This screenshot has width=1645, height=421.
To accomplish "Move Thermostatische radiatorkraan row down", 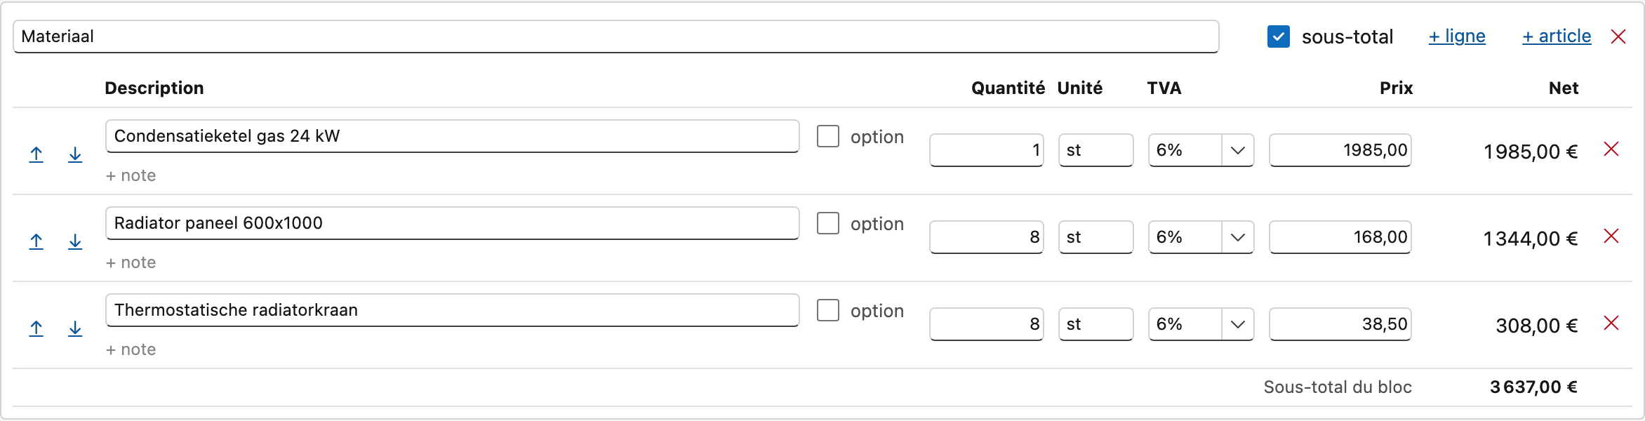I will pos(75,328).
